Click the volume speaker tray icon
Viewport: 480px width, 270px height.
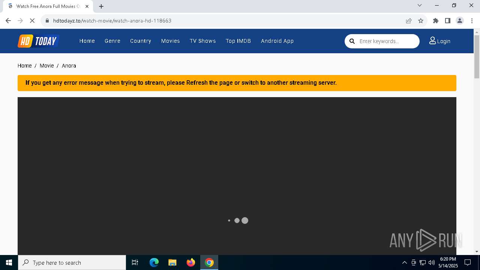[432, 262]
